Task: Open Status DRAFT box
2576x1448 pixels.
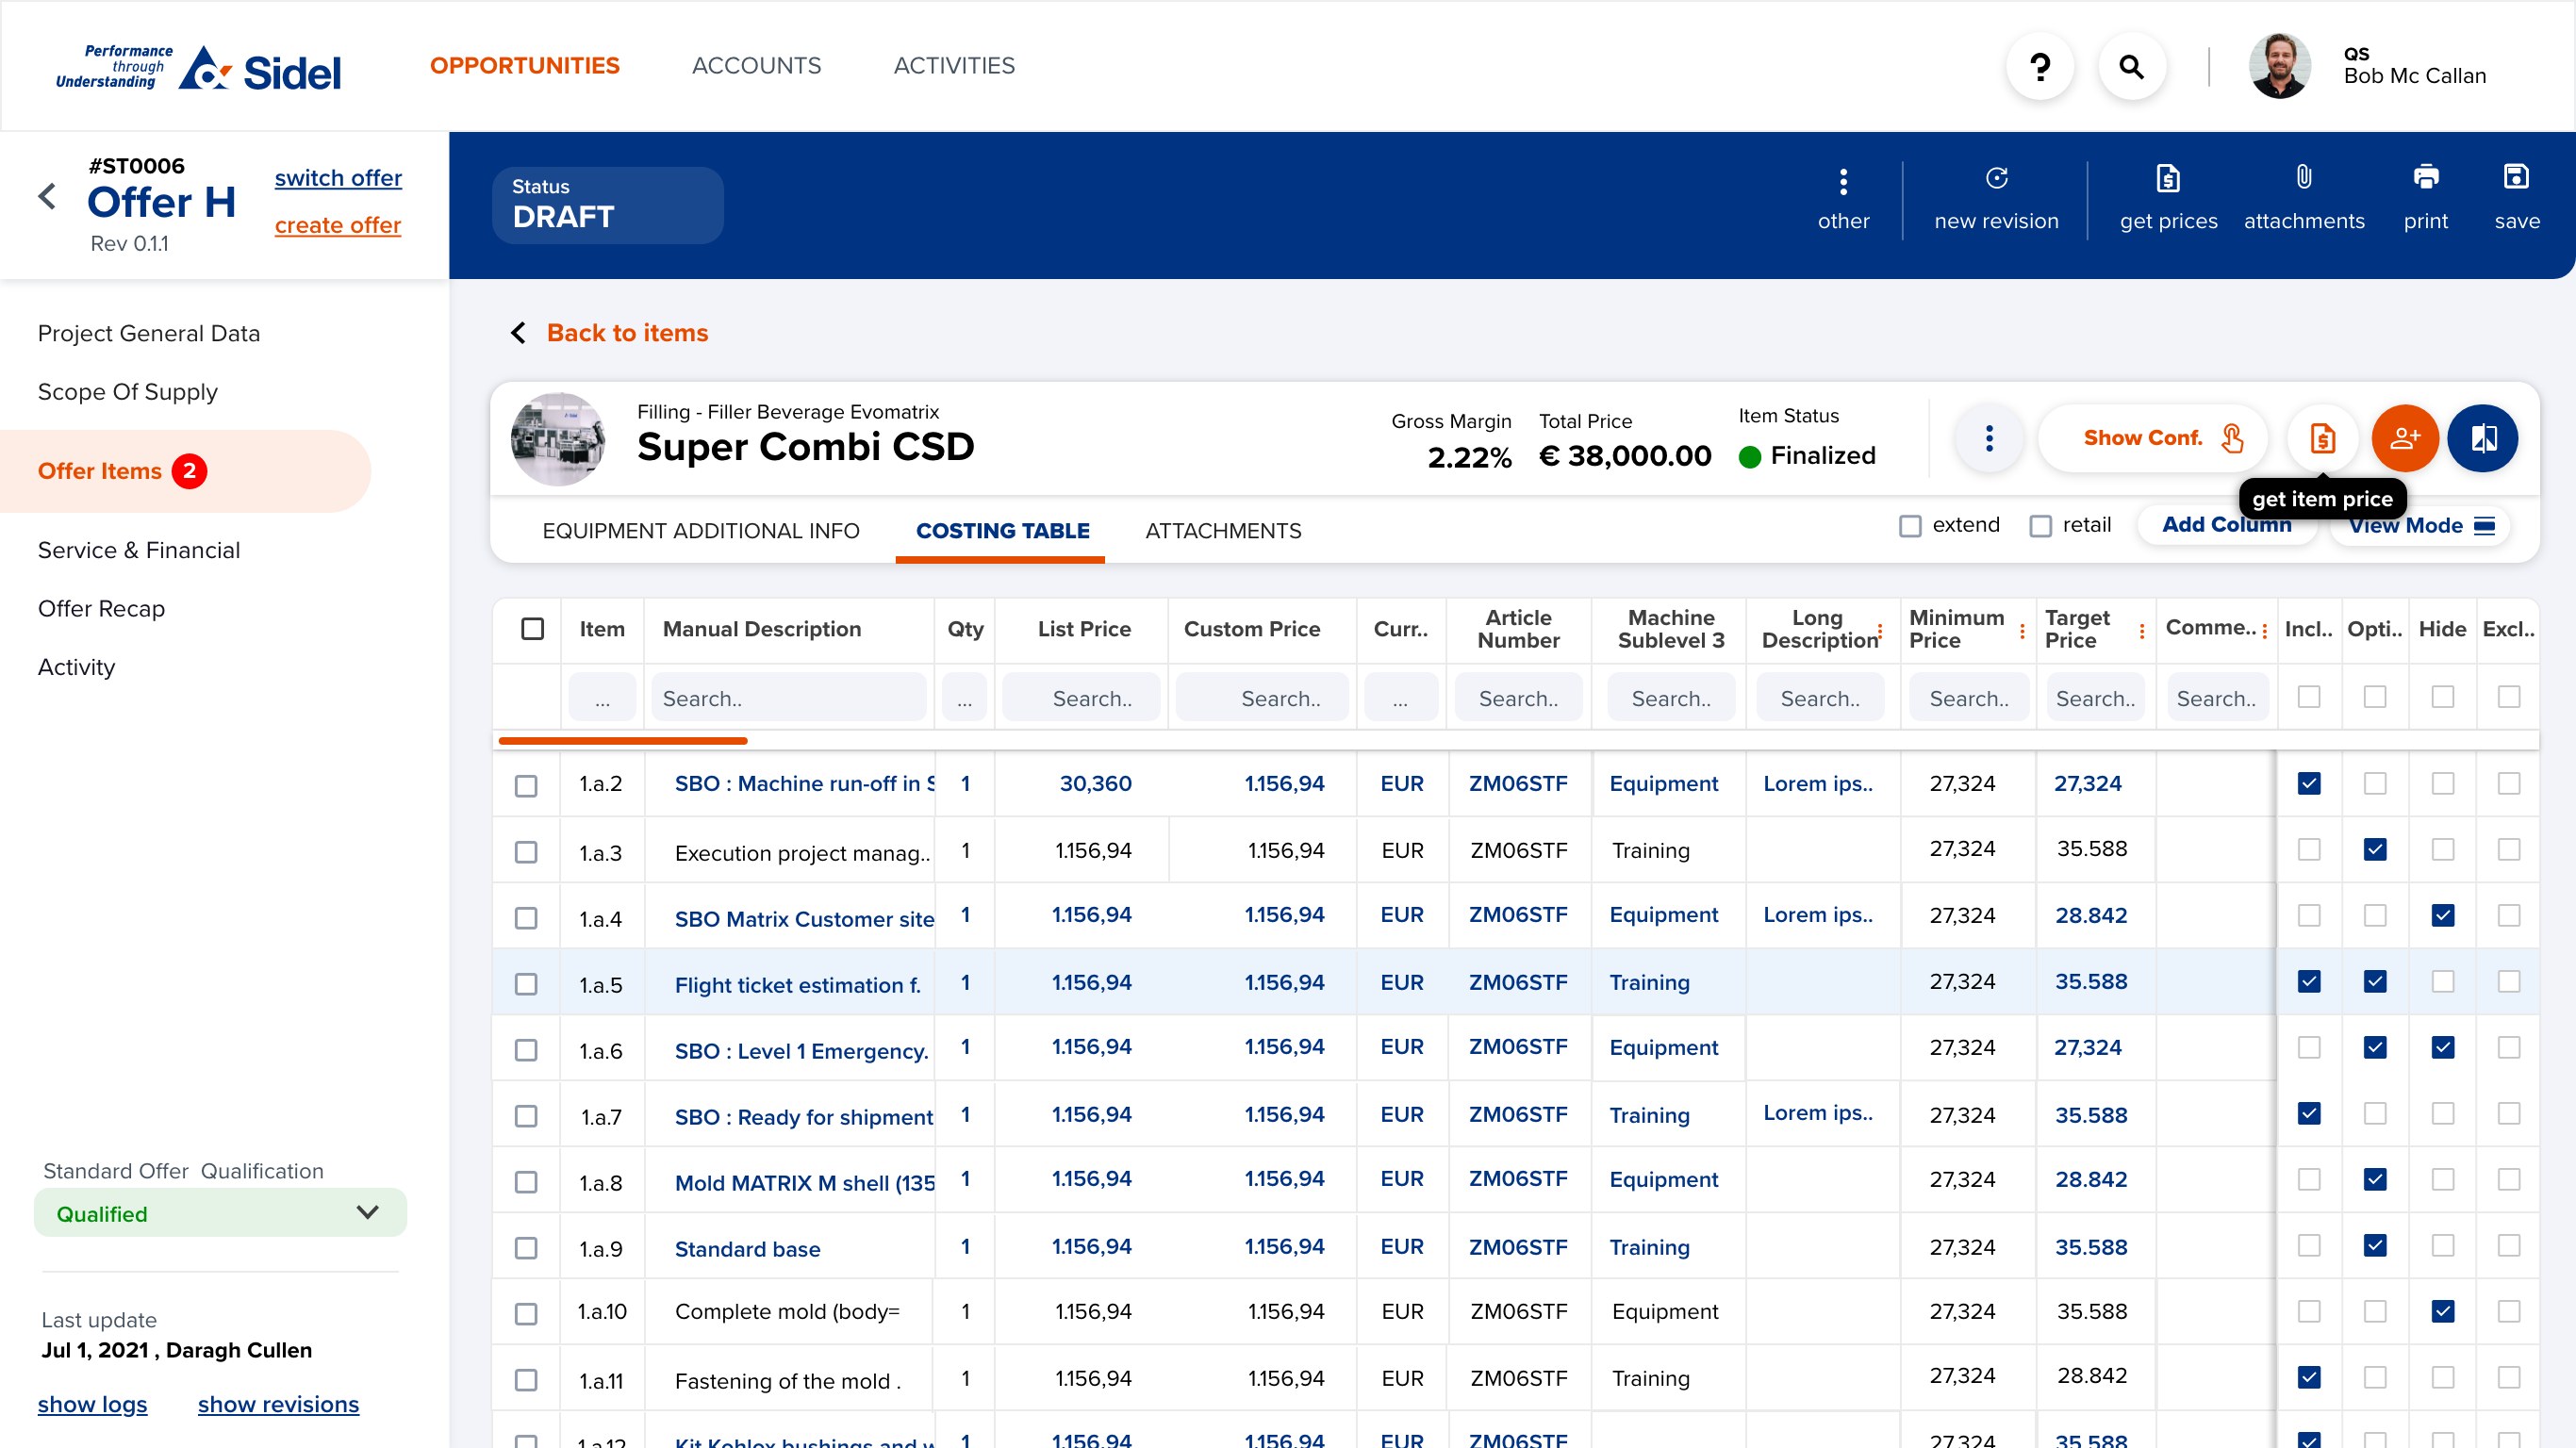Action: point(607,204)
